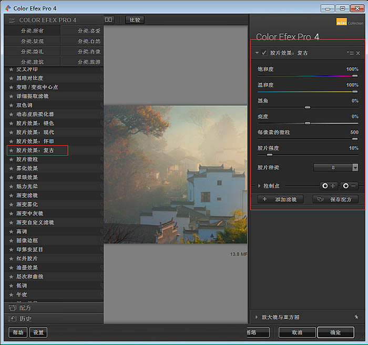Click the split preview view icon
Screen dimensions: 368x345
109,19
